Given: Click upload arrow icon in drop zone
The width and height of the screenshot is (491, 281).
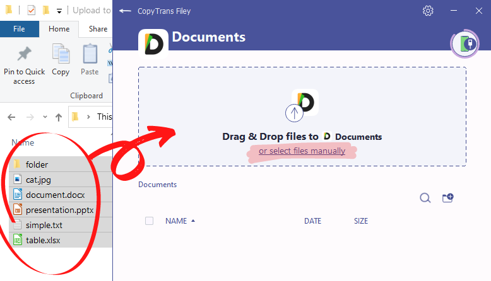Looking at the screenshot, I should click(294, 113).
